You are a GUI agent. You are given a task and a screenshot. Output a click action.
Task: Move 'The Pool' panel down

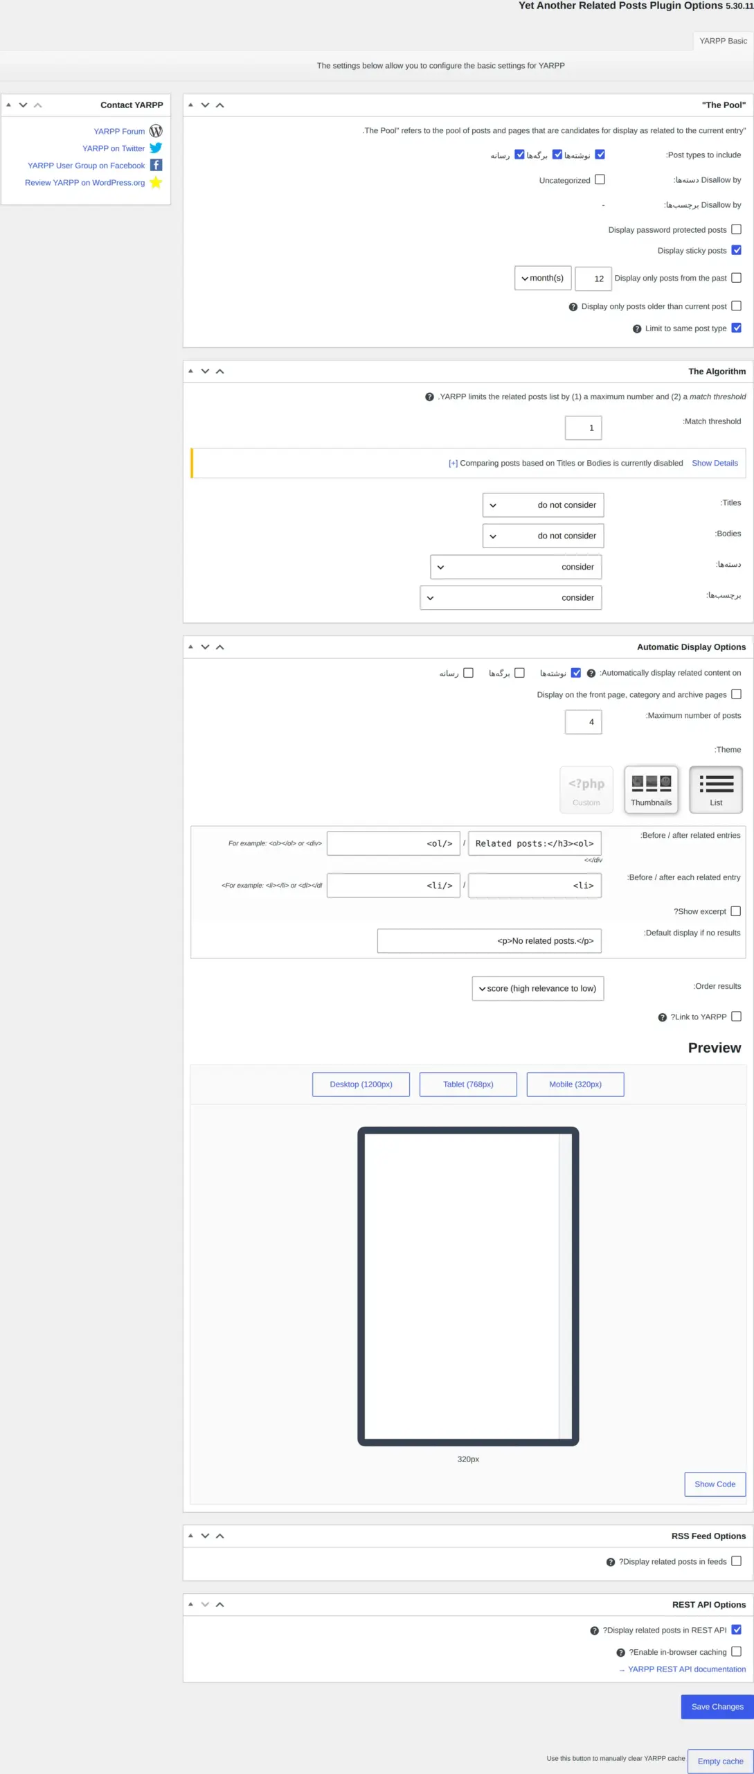[x=205, y=105]
